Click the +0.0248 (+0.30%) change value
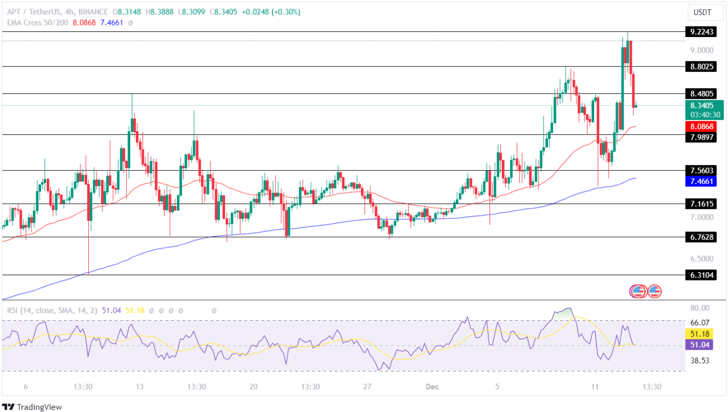The width and height of the screenshot is (728, 412). (271, 12)
